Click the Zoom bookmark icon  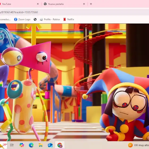pos(16,19)
